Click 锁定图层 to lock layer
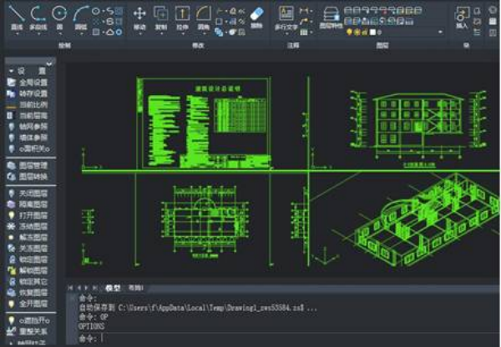 click(32, 258)
